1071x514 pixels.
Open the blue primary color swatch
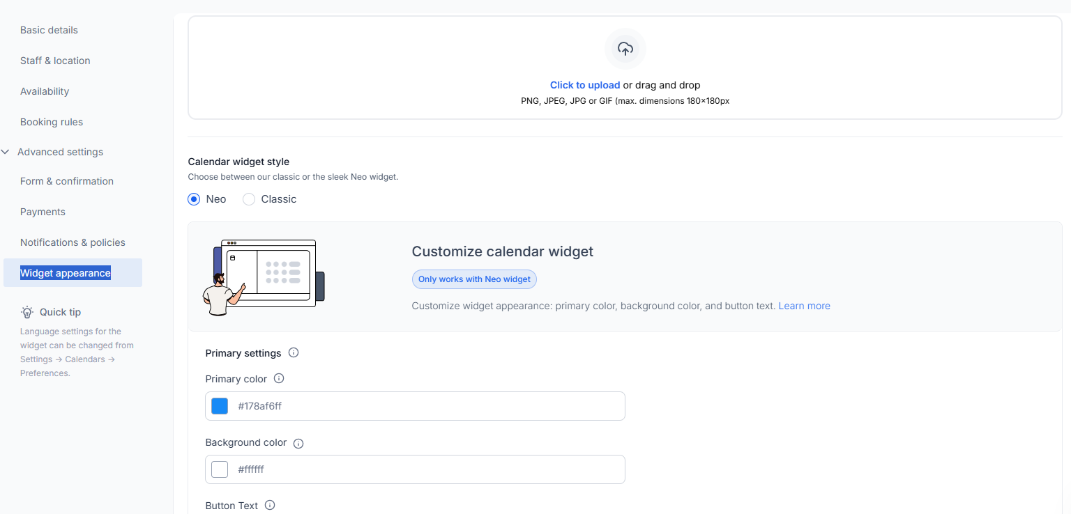point(220,406)
